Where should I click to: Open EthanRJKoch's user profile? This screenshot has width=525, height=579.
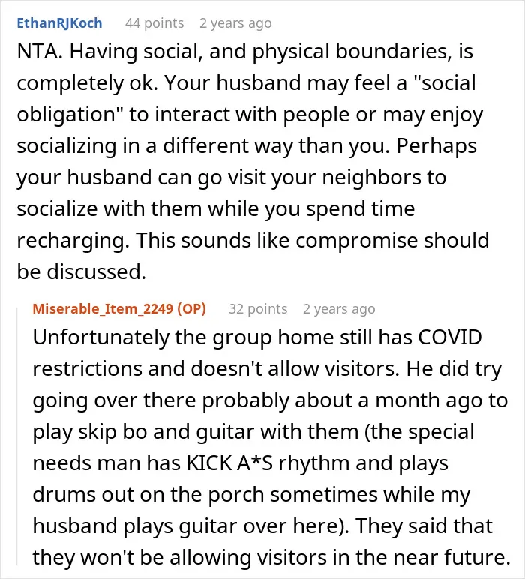coord(59,23)
